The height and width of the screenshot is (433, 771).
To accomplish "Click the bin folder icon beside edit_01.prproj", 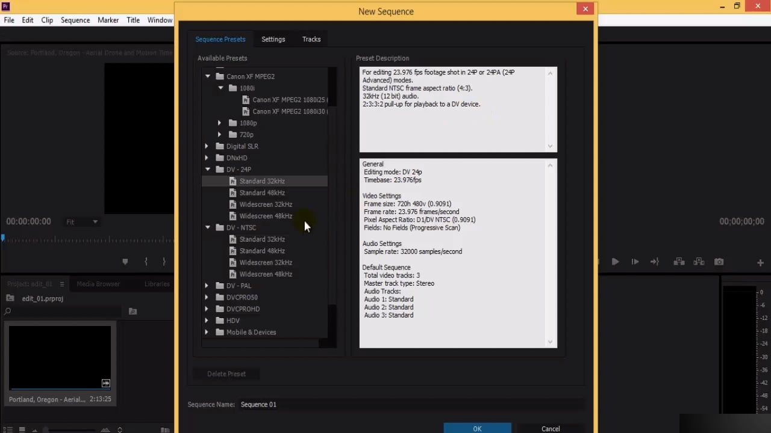I will coord(10,298).
